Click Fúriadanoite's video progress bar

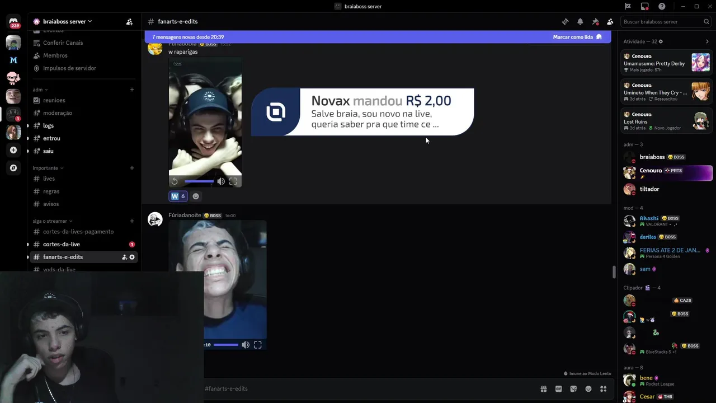point(225,345)
